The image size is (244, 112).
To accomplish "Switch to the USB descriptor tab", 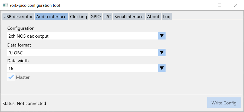I will (18, 17).
